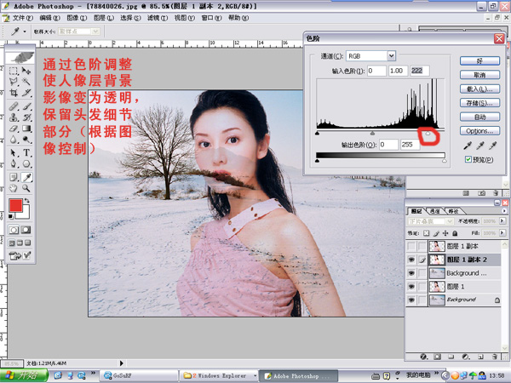The image size is (511, 383).
Task: Click the 存储(S)... save button
Action: (479, 103)
